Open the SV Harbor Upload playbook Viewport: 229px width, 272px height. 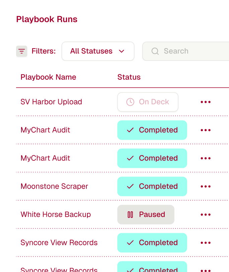coord(51,102)
